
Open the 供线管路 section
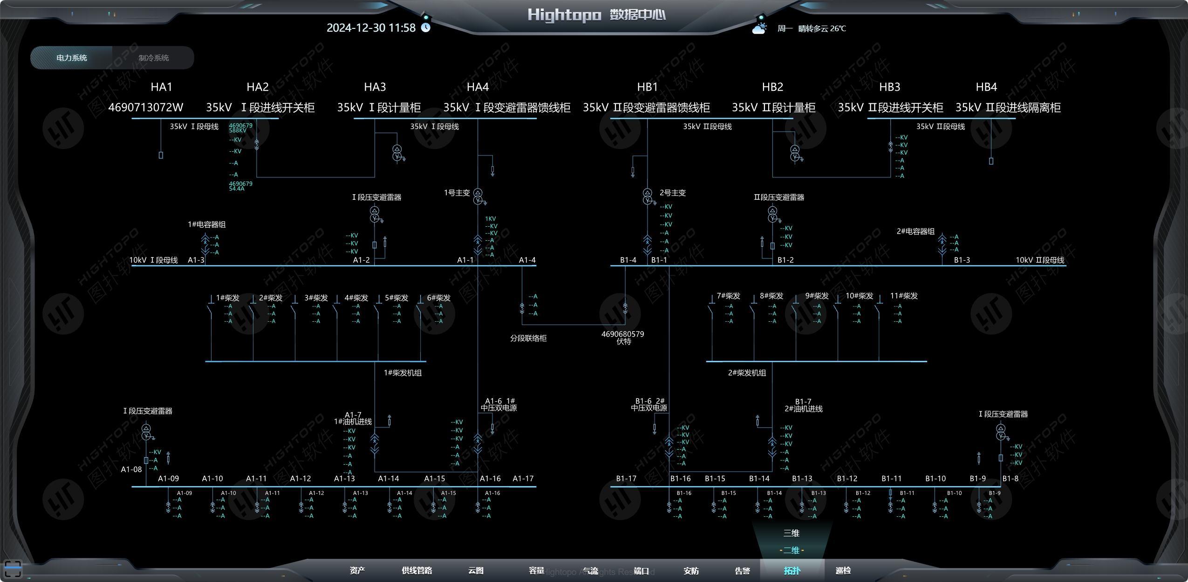click(x=416, y=570)
